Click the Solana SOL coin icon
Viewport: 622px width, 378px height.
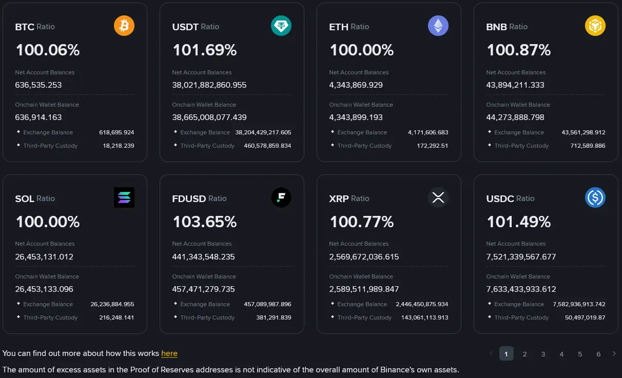pos(124,197)
